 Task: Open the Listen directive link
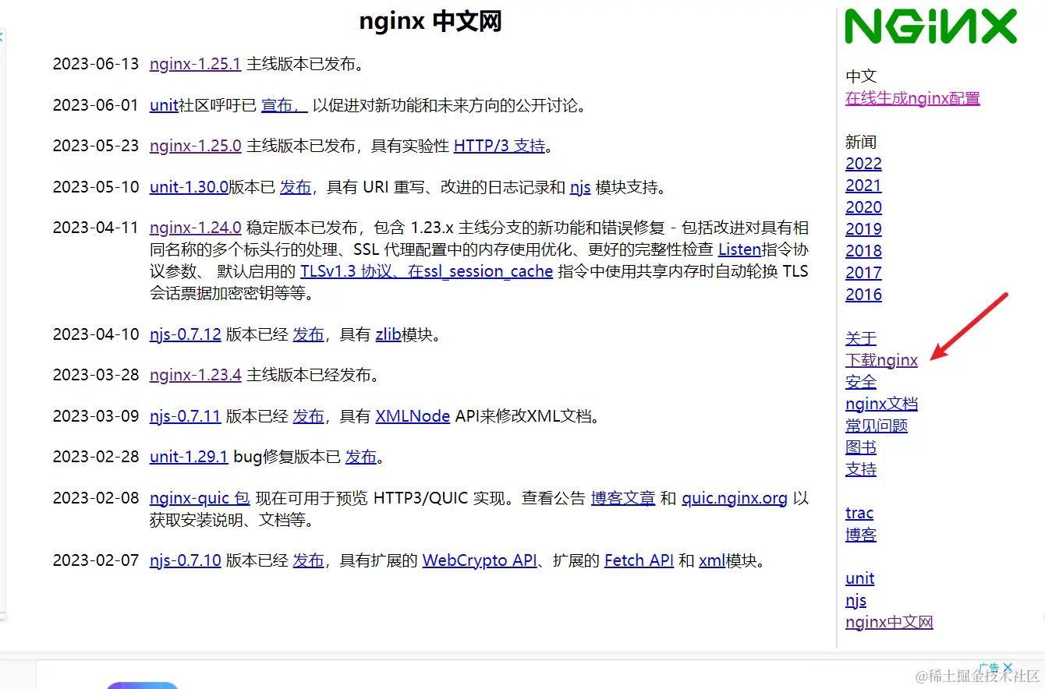(x=739, y=249)
